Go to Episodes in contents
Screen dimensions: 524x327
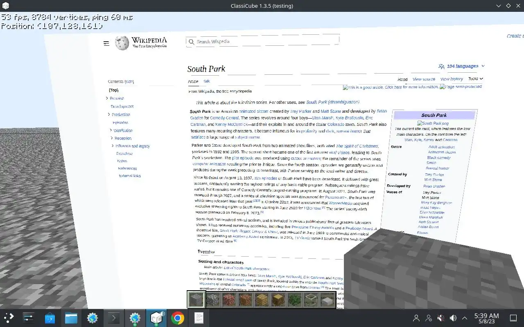click(x=120, y=122)
